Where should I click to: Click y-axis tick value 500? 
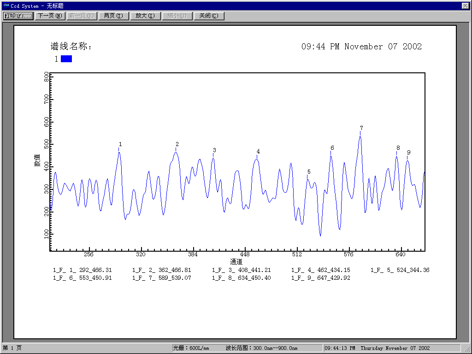click(47, 144)
